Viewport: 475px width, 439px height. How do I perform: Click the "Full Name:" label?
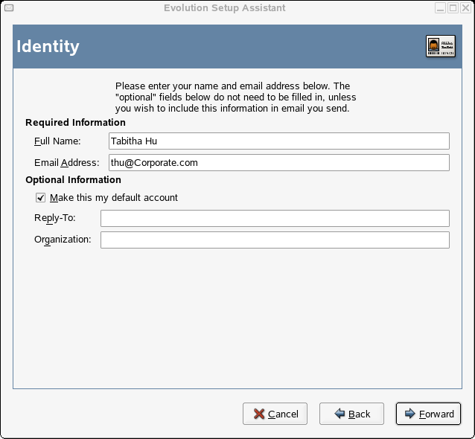coord(57,141)
